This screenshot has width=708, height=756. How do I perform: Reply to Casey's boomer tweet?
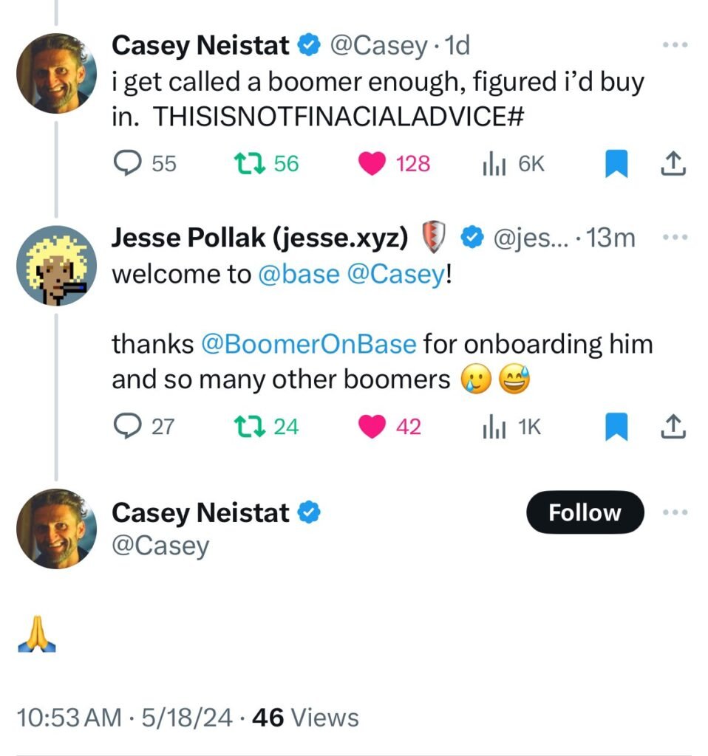point(126,164)
